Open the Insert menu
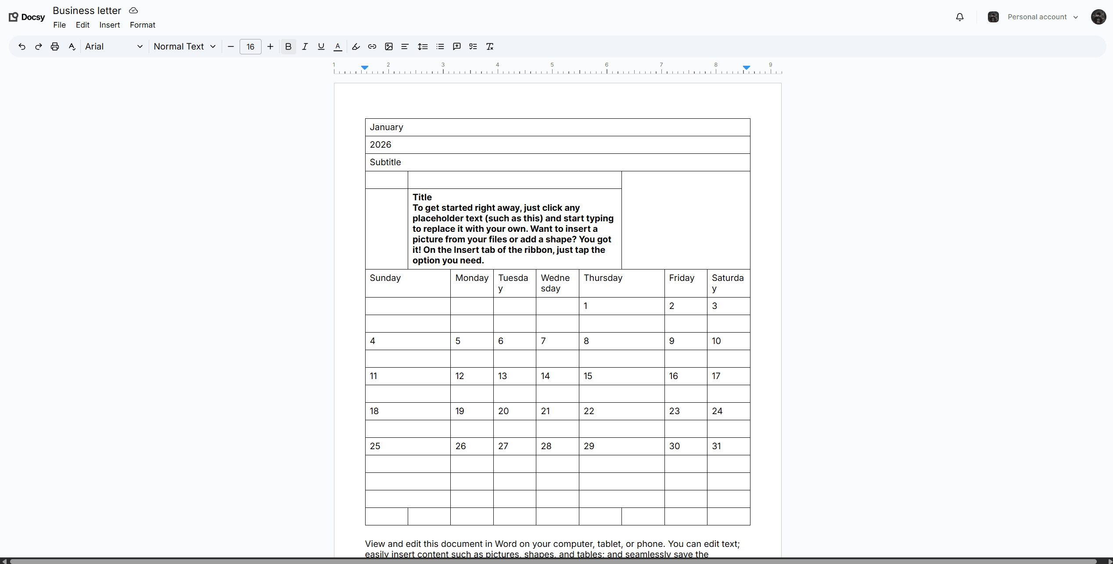The height and width of the screenshot is (564, 1113). click(110, 25)
